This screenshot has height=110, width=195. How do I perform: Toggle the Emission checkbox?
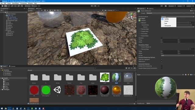click(161, 38)
